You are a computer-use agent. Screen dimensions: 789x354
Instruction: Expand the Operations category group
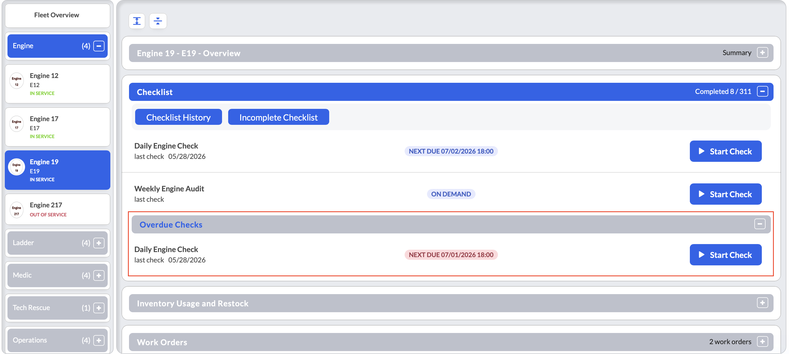99,340
